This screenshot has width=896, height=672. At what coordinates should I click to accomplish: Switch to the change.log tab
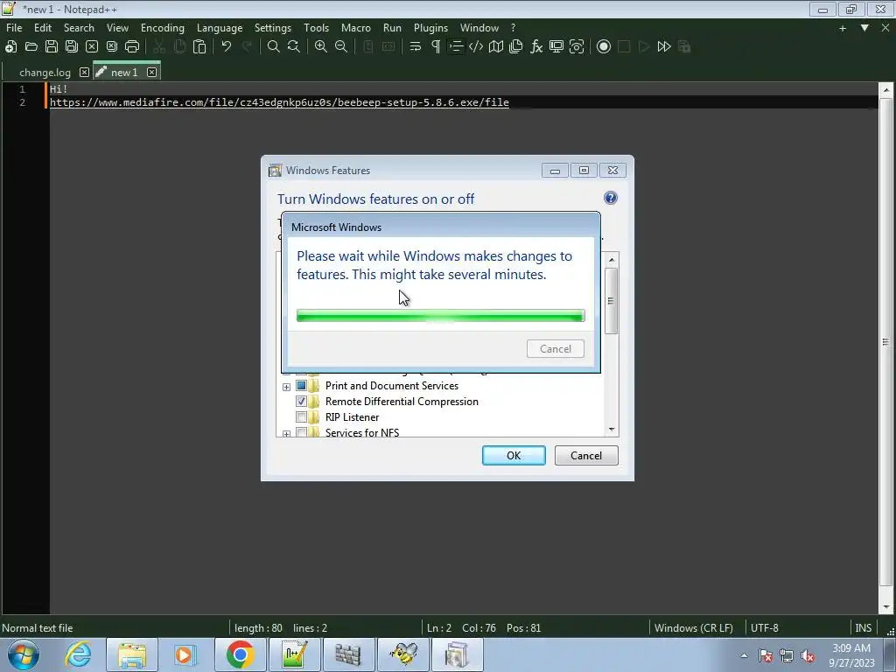click(x=45, y=73)
